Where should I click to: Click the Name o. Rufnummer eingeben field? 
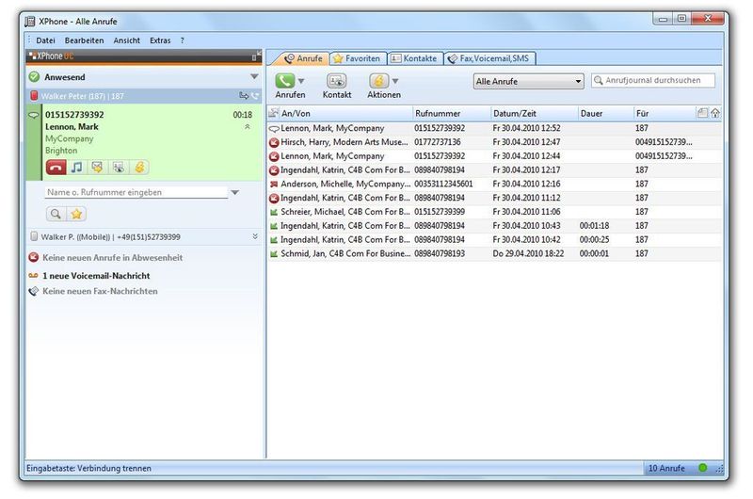[x=136, y=192]
